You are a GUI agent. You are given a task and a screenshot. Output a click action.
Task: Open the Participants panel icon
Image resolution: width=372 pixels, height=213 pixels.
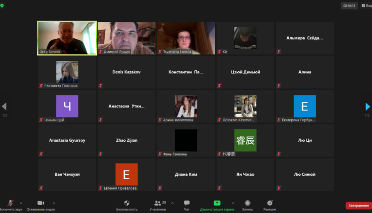(x=157, y=203)
